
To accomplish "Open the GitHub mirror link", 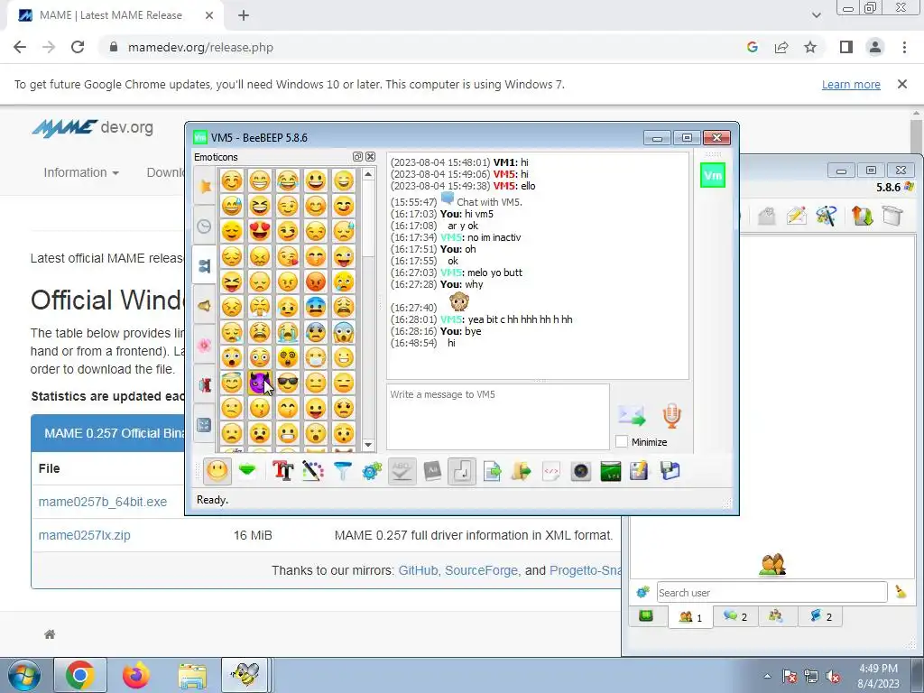I will point(418,570).
